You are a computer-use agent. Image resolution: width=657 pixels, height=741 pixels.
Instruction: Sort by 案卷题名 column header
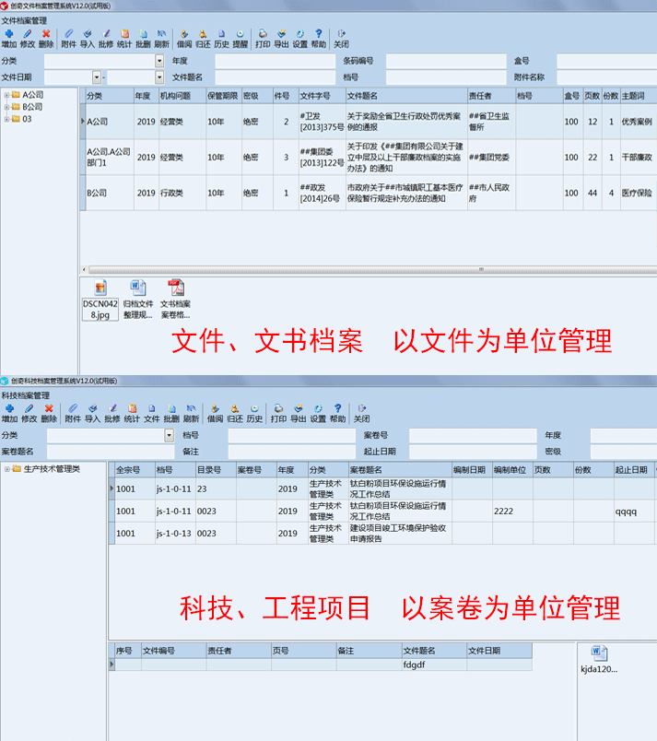coord(400,470)
